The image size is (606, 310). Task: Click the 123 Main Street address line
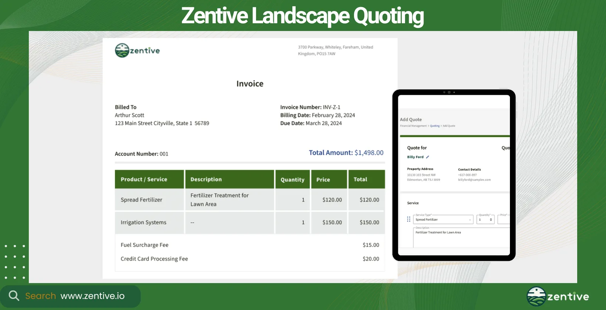click(x=162, y=123)
